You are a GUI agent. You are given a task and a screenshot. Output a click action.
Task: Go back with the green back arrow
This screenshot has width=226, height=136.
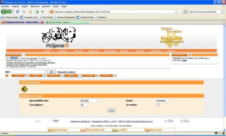4,12
